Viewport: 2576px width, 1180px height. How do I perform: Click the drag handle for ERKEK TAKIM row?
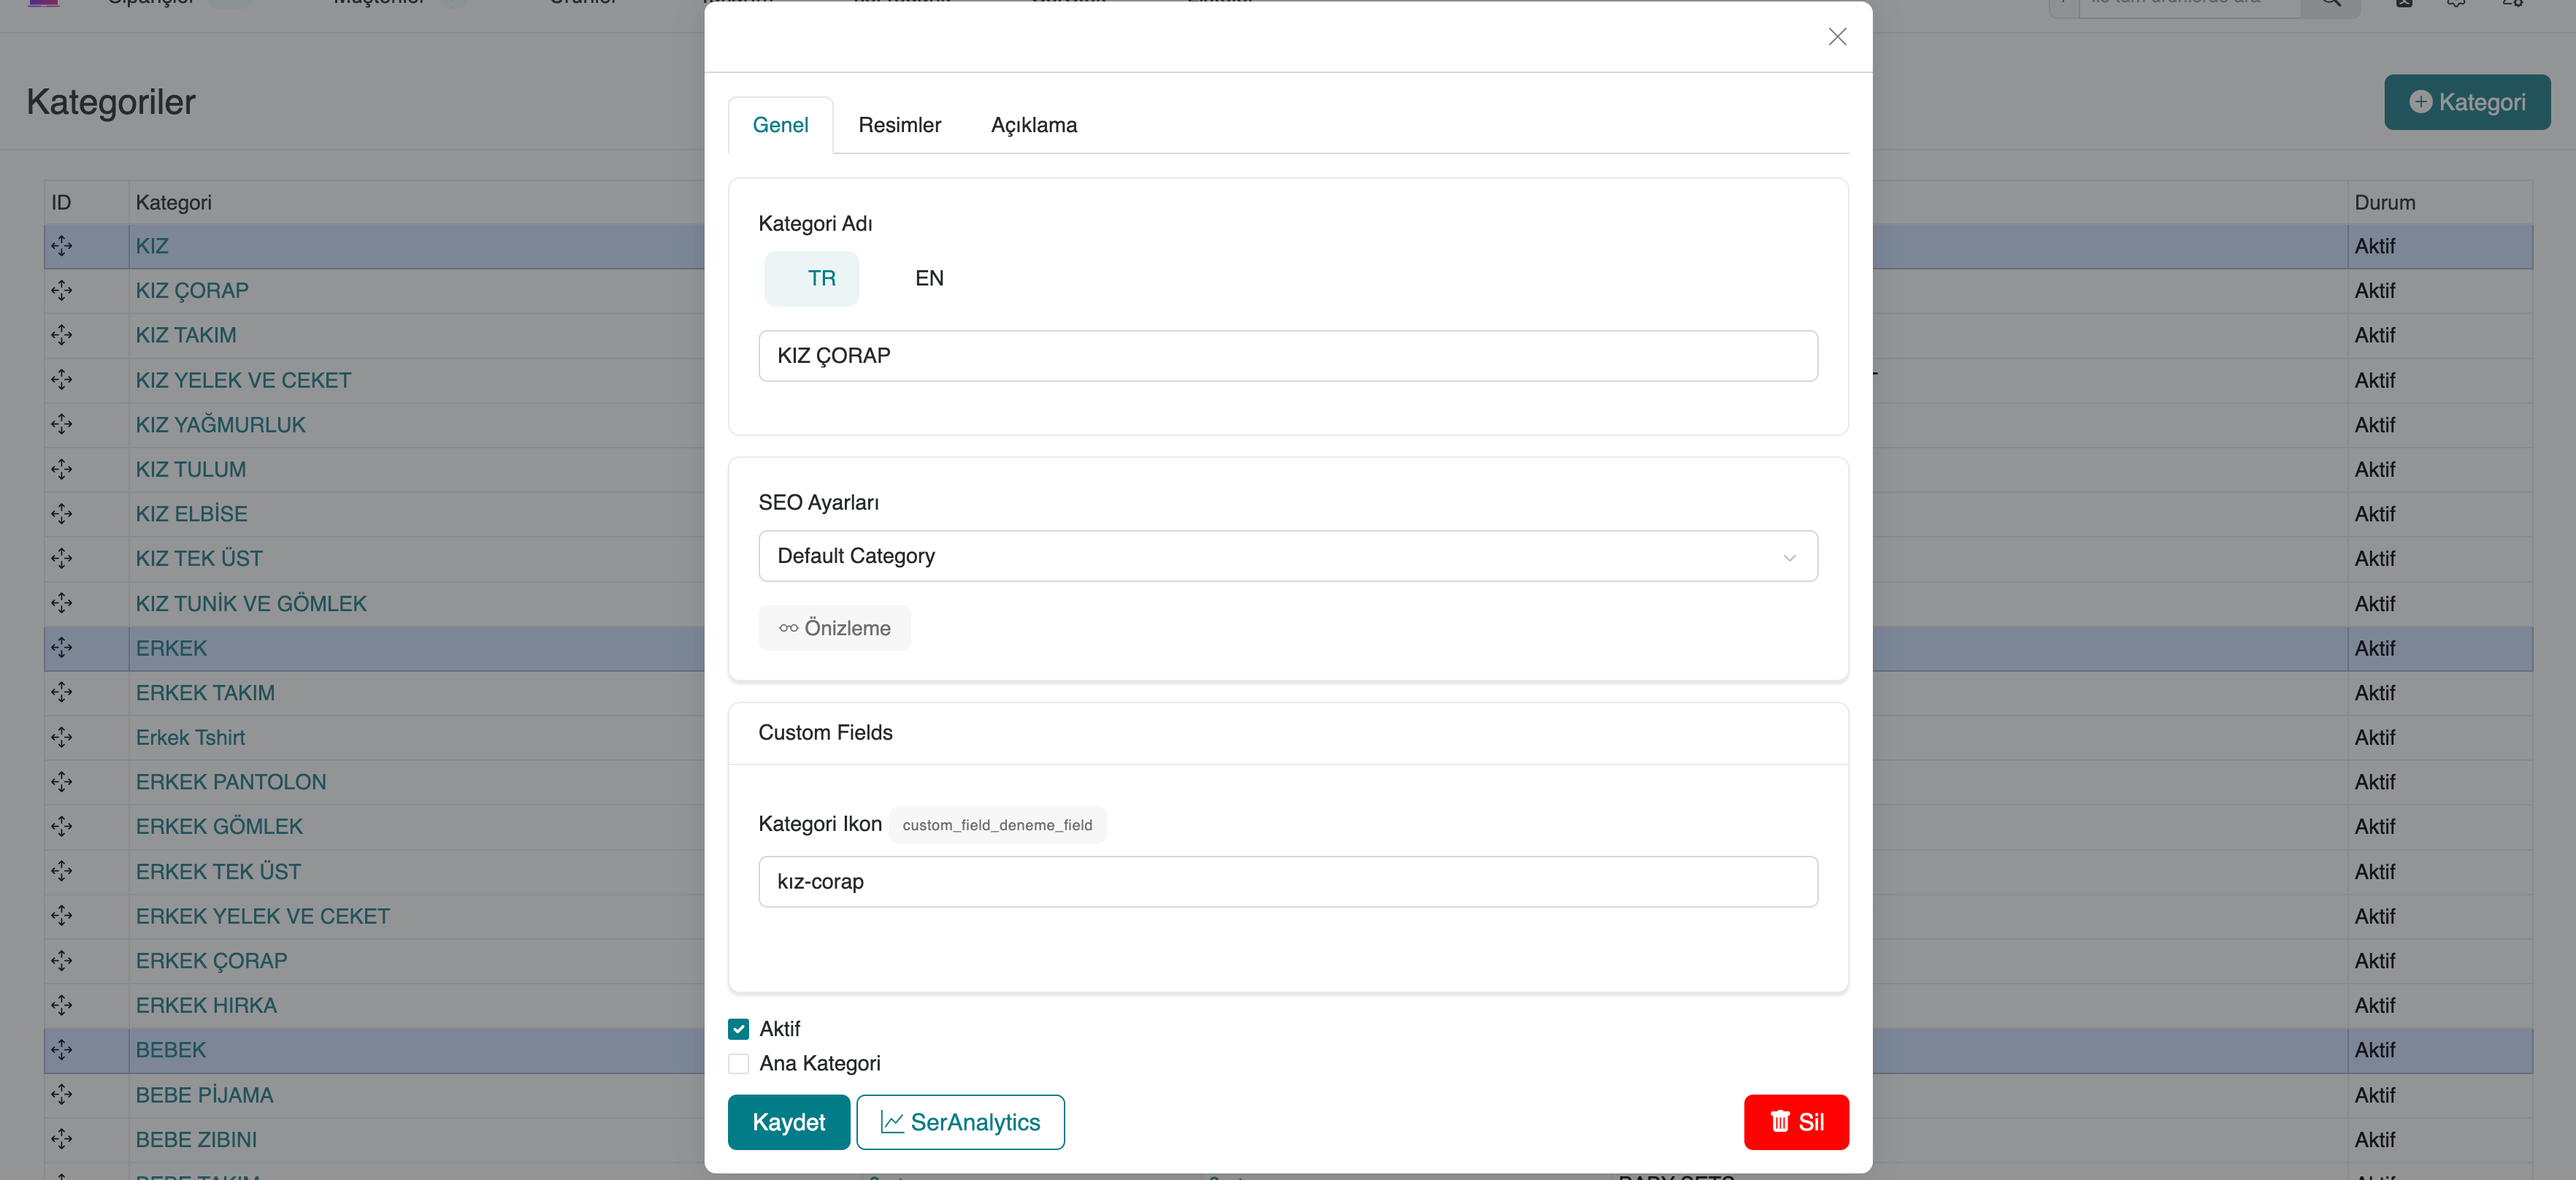(62, 692)
